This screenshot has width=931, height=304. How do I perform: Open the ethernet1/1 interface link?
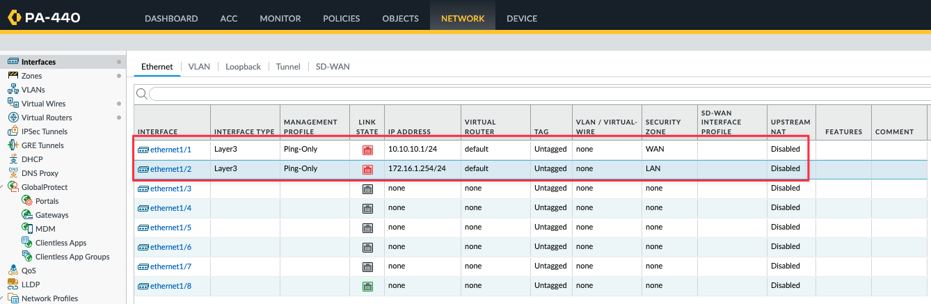(170, 150)
